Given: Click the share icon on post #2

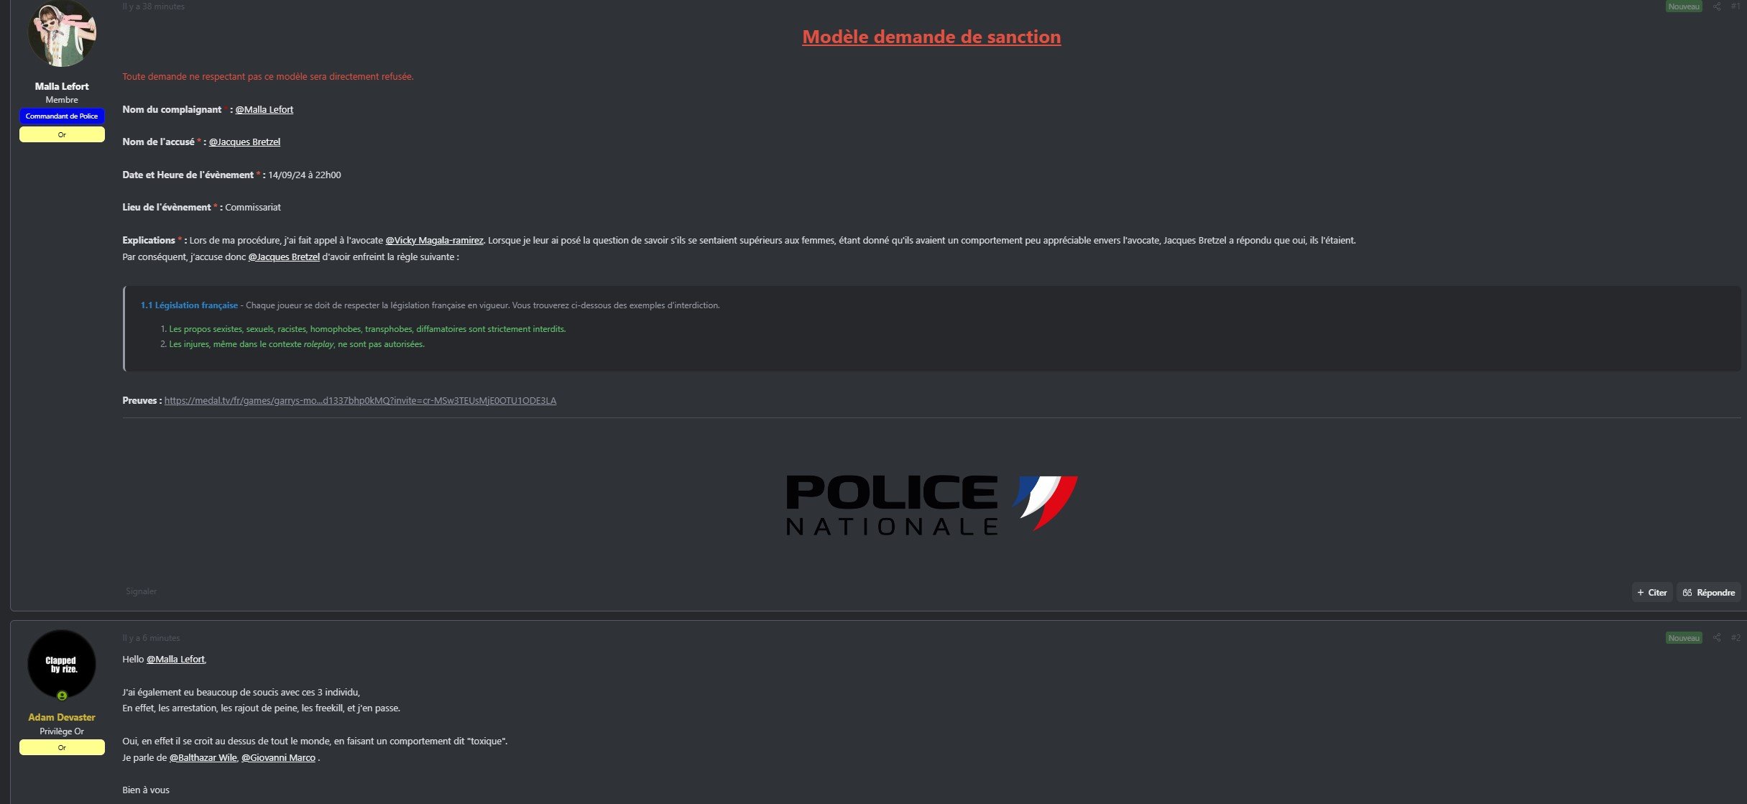Looking at the screenshot, I should click(x=1717, y=637).
